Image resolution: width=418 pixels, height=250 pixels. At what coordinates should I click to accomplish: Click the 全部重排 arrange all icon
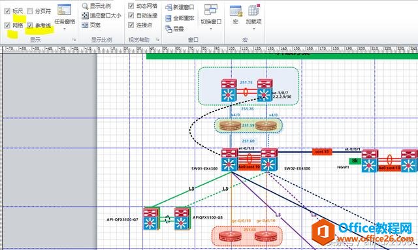(169, 18)
